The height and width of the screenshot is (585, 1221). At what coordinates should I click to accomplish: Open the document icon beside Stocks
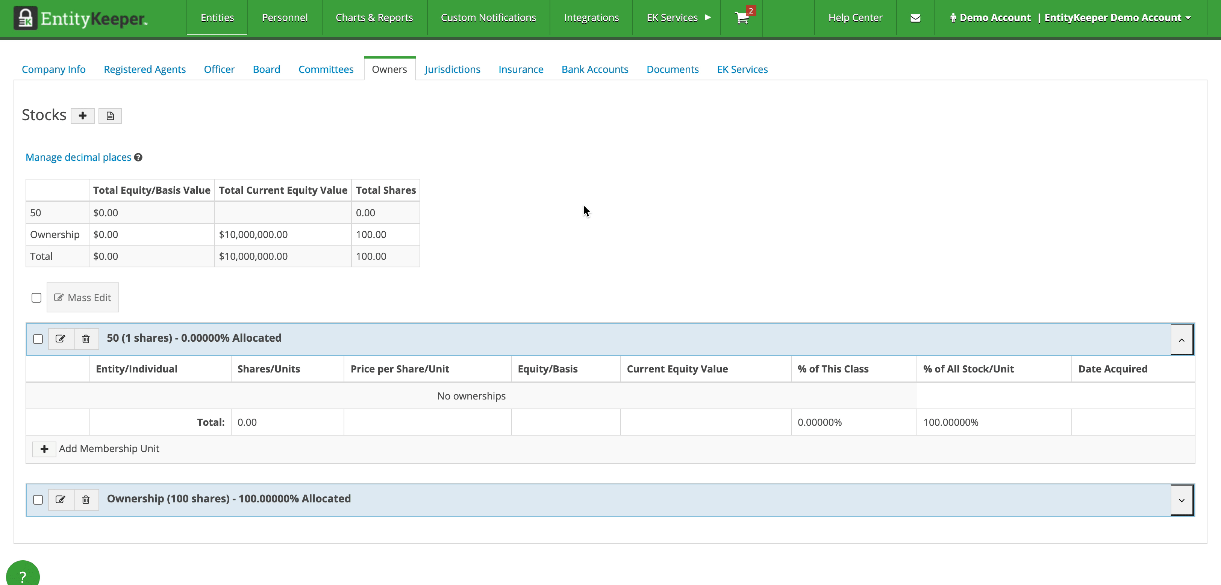click(x=110, y=116)
